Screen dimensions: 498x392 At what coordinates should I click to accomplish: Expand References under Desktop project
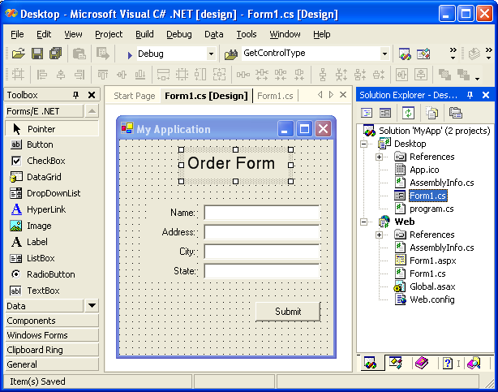click(x=379, y=157)
